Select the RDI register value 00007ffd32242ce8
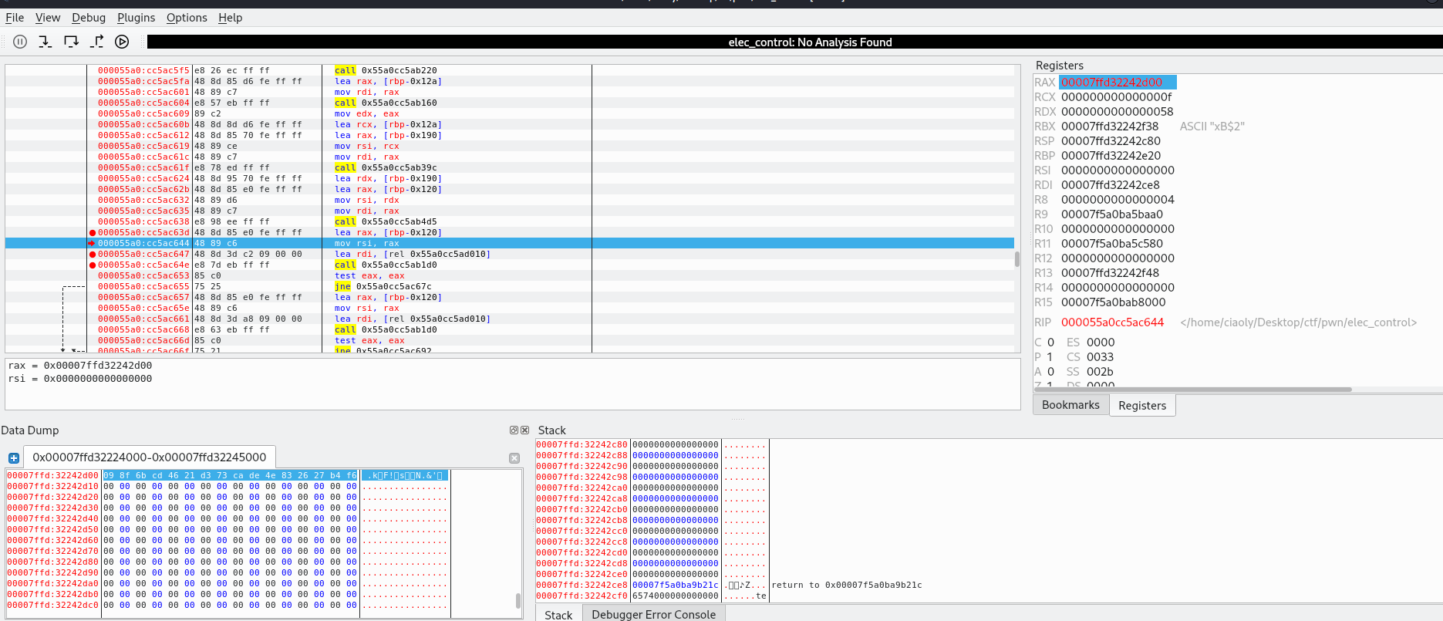Image resolution: width=1443 pixels, height=621 pixels. tap(1110, 184)
